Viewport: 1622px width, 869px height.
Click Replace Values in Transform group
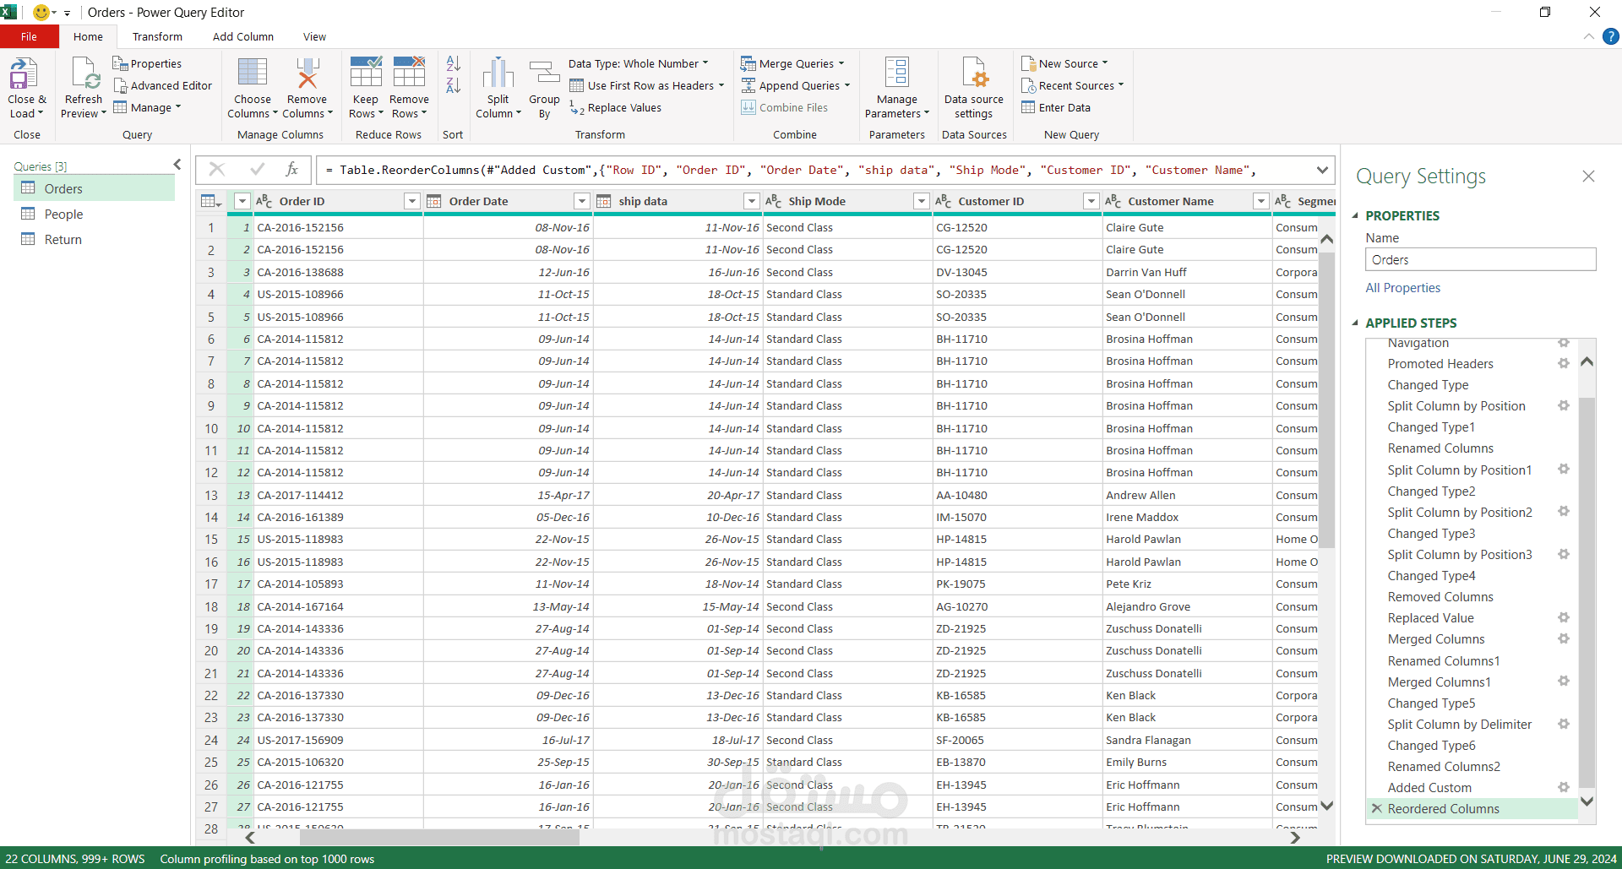pos(616,108)
